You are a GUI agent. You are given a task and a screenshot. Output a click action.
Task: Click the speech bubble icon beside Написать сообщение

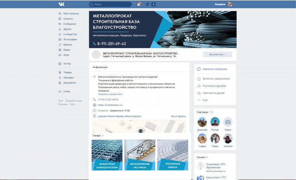(199, 69)
